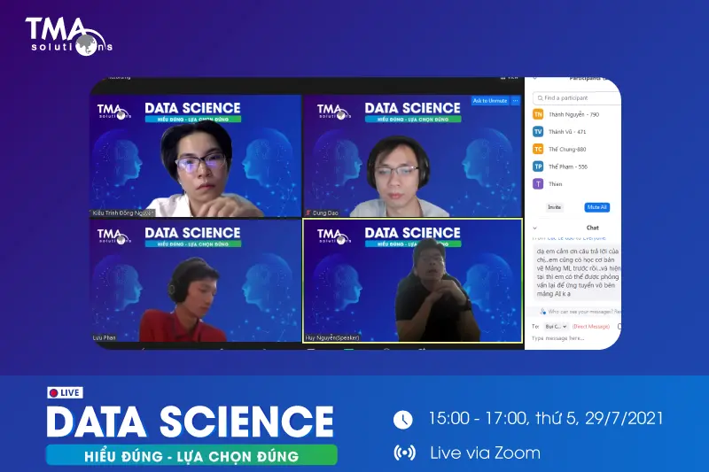
Task: Click the Invite button
Action: tap(554, 206)
